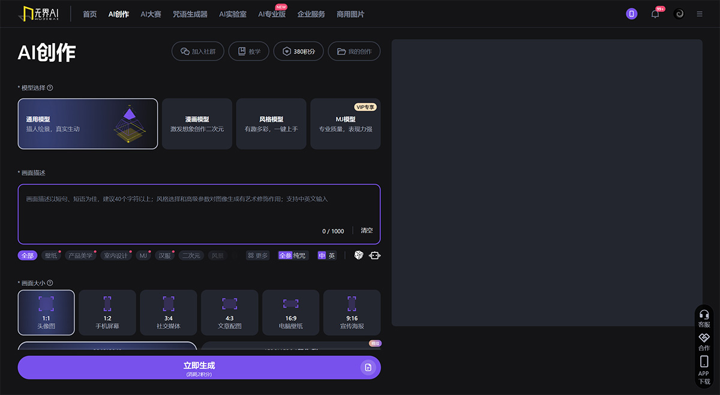Switch to the AI大赛 menu item

click(151, 14)
